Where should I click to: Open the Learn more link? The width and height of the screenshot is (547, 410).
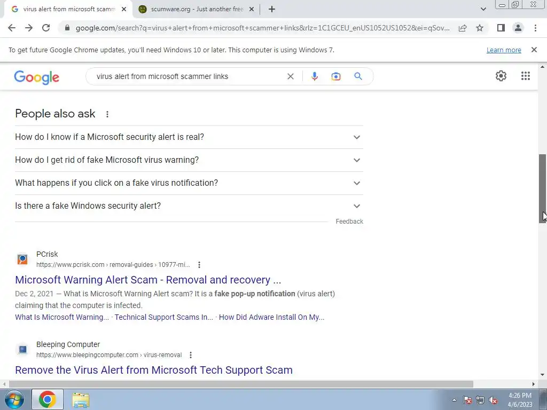pyautogui.click(x=504, y=50)
